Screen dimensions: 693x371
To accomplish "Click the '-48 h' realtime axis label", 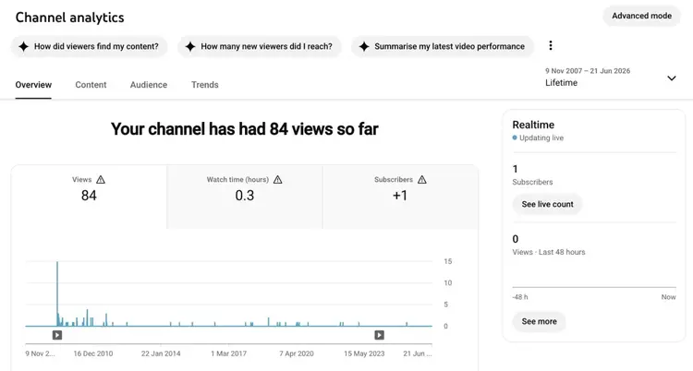I will click(520, 297).
